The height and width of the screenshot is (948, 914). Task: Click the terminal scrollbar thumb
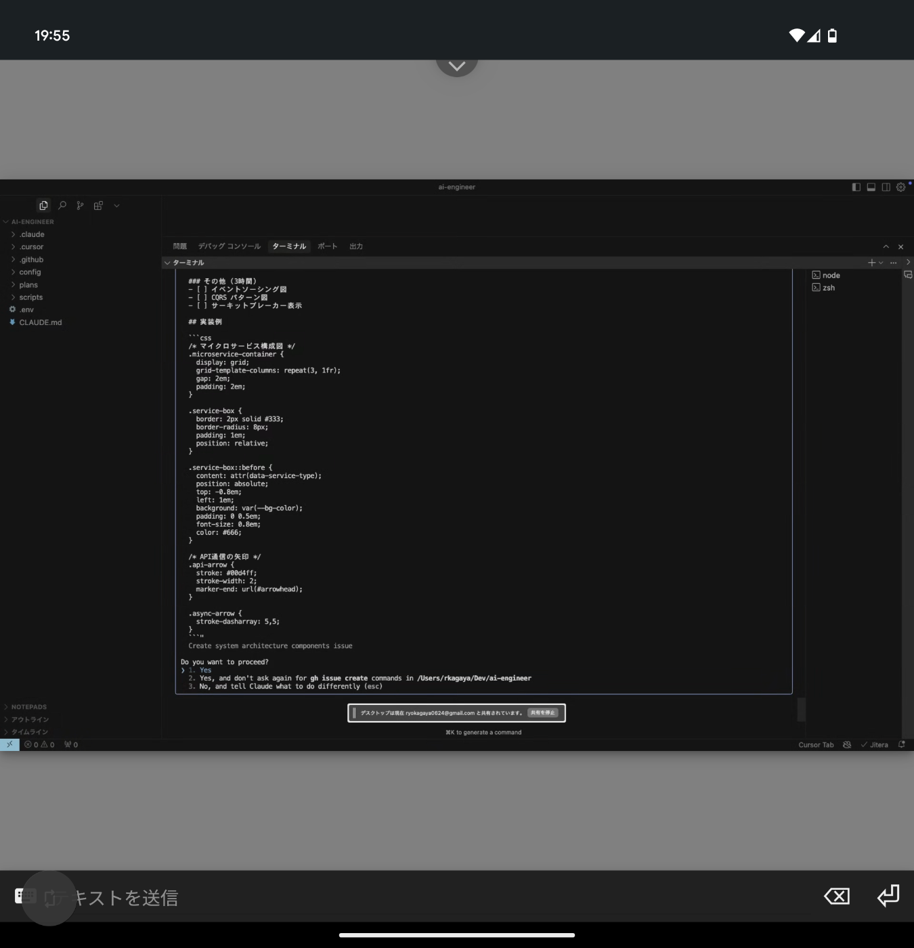[802, 709]
